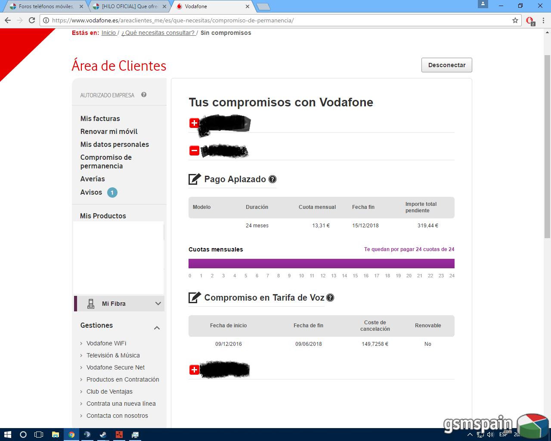Viewport: 551px width, 441px height.
Task: Open Task View on taskbar
Action: coord(39,435)
